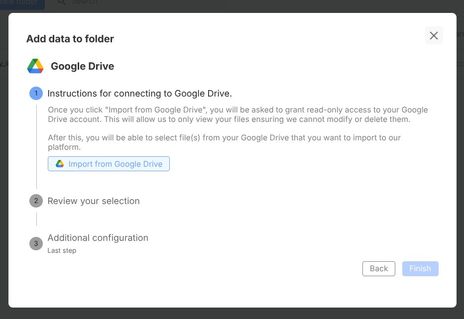This screenshot has width=464, height=319.
Task: Select step 2 circle indicator
Action: click(36, 201)
